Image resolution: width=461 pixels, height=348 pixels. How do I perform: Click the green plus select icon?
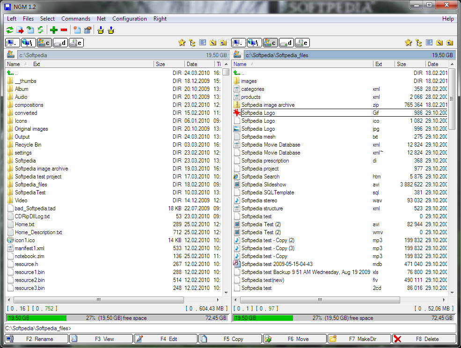[54, 30]
